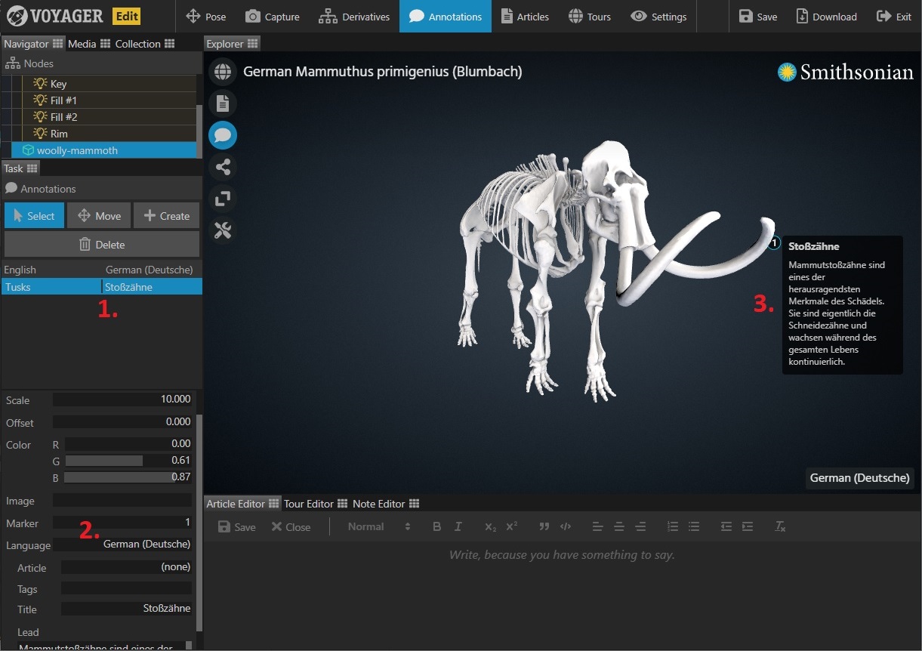This screenshot has height=651, width=922.
Task: Open the article reader document icon
Action: [x=223, y=103]
